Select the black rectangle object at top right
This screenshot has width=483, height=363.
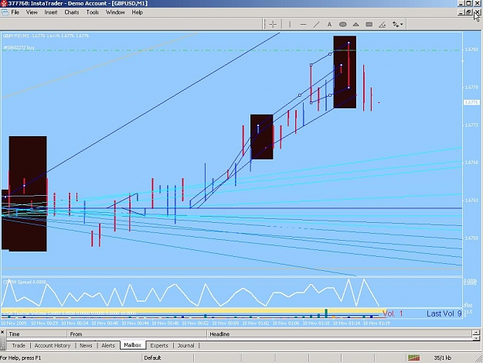(x=345, y=72)
